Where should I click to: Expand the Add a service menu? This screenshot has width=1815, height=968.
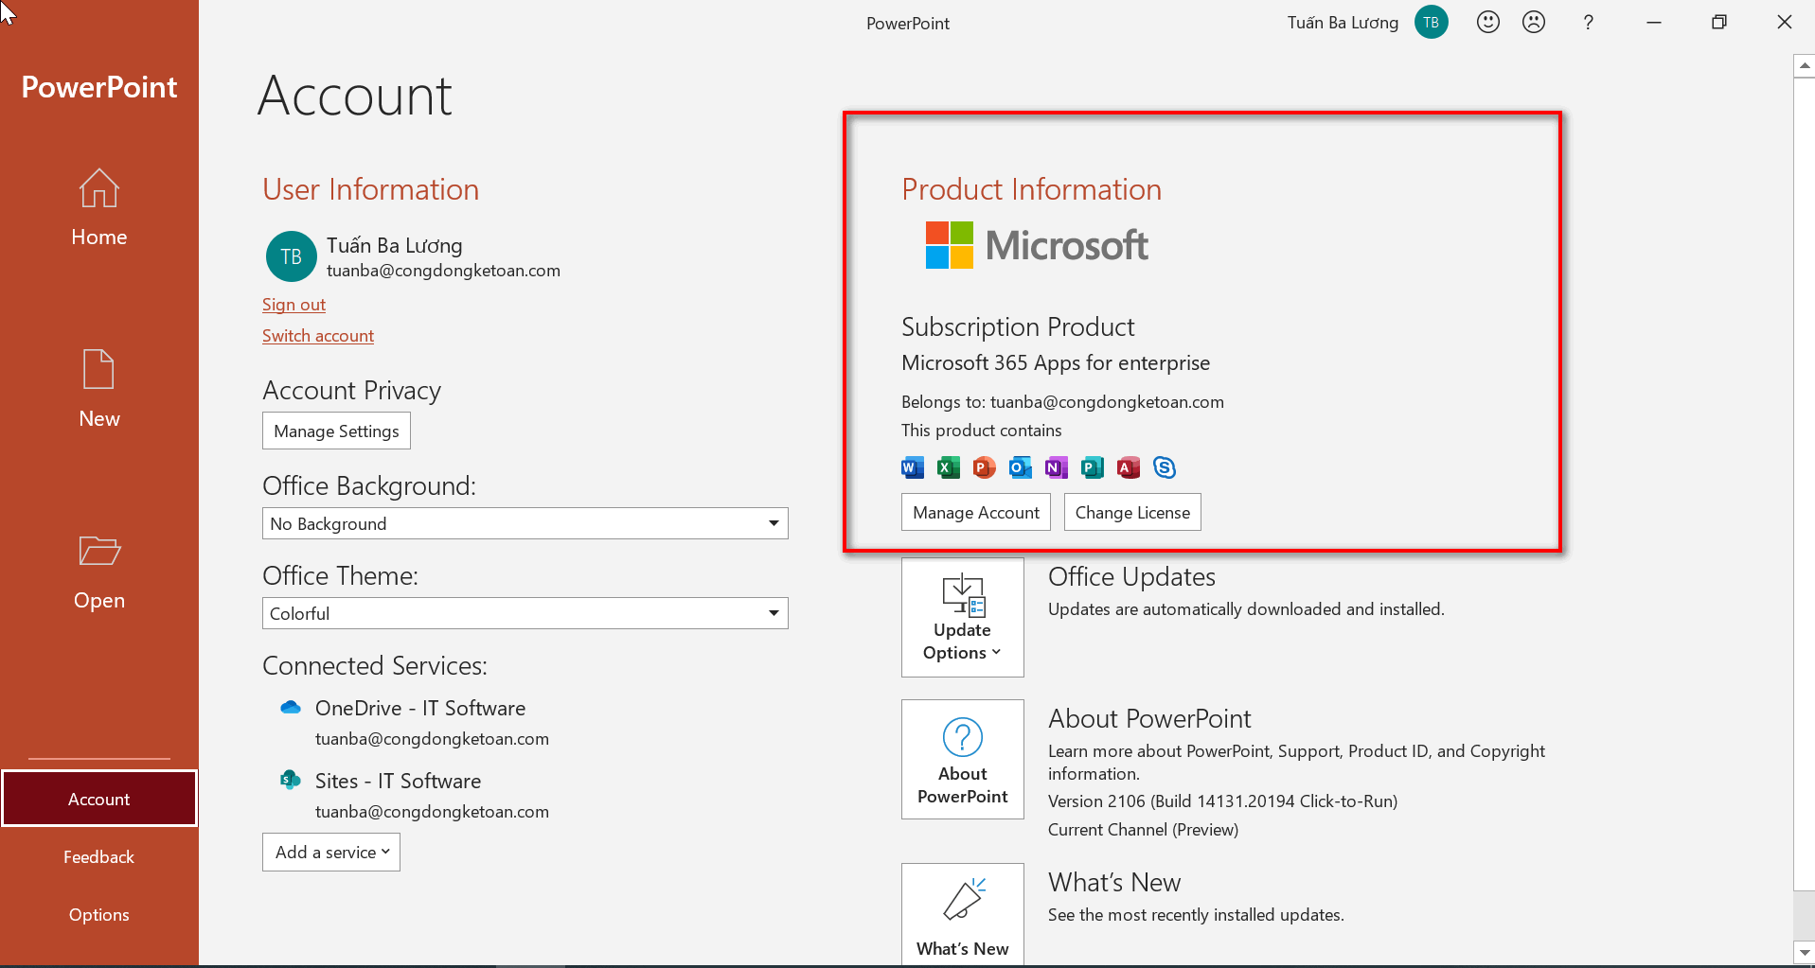331,852
